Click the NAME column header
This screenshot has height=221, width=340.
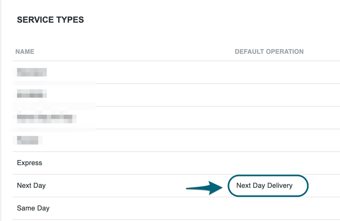25,52
